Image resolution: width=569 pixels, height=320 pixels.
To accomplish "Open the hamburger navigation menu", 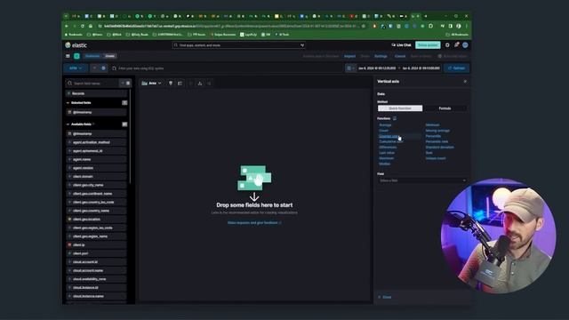I will pyautogui.click(x=68, y=56).
